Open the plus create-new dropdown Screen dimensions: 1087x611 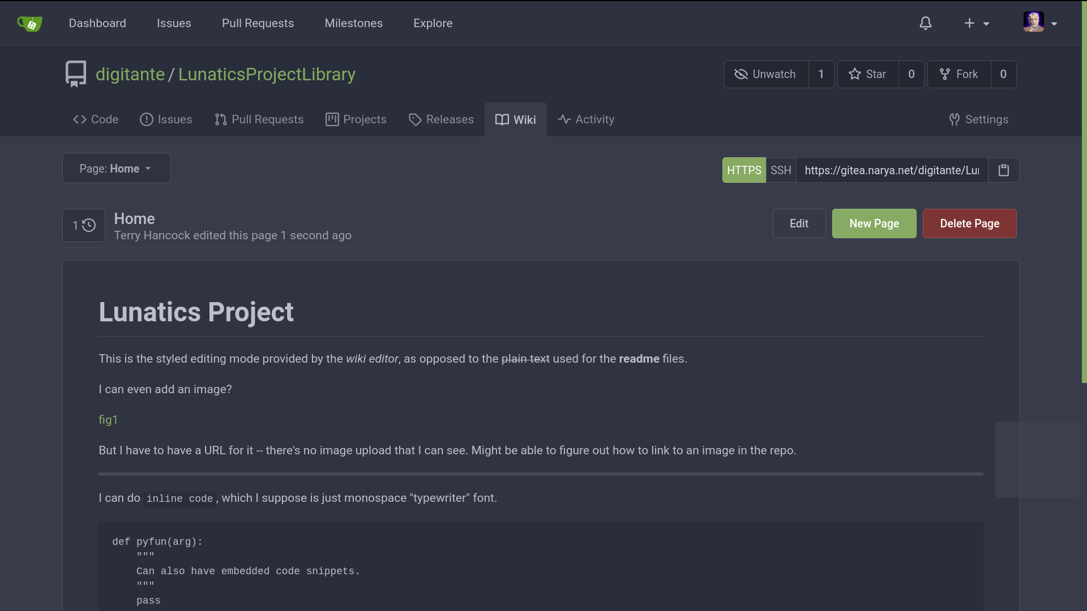point(976,23)
